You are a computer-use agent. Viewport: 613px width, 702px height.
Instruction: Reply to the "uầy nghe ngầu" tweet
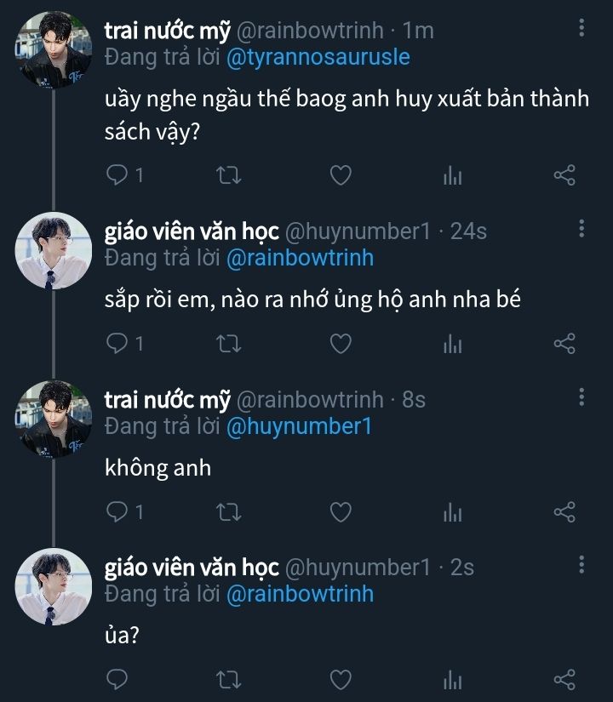[x=117, y=175]
